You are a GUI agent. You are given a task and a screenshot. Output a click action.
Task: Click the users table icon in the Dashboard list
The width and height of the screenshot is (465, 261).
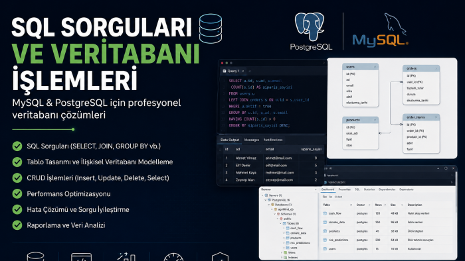point(325,249)
